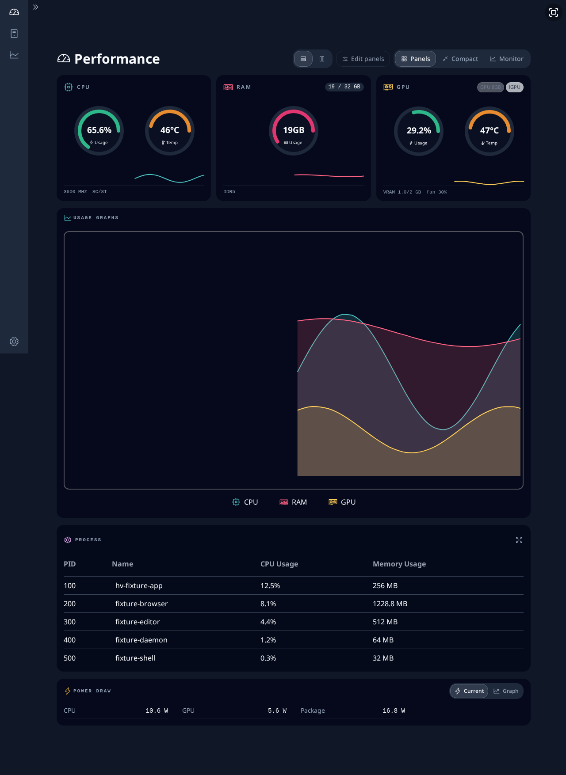Image resolution: width=566 pixels, height=775 pixels.
Task: Switch power draw to Current view
Action: [x=469, y=691]
